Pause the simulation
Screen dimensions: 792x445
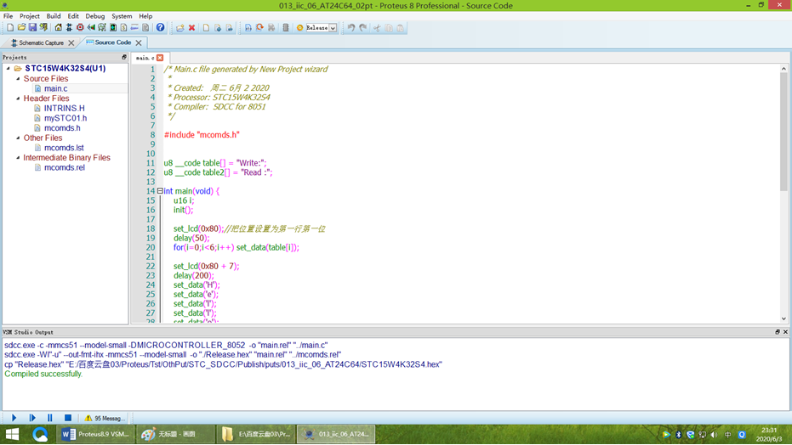tap(50, 418)
